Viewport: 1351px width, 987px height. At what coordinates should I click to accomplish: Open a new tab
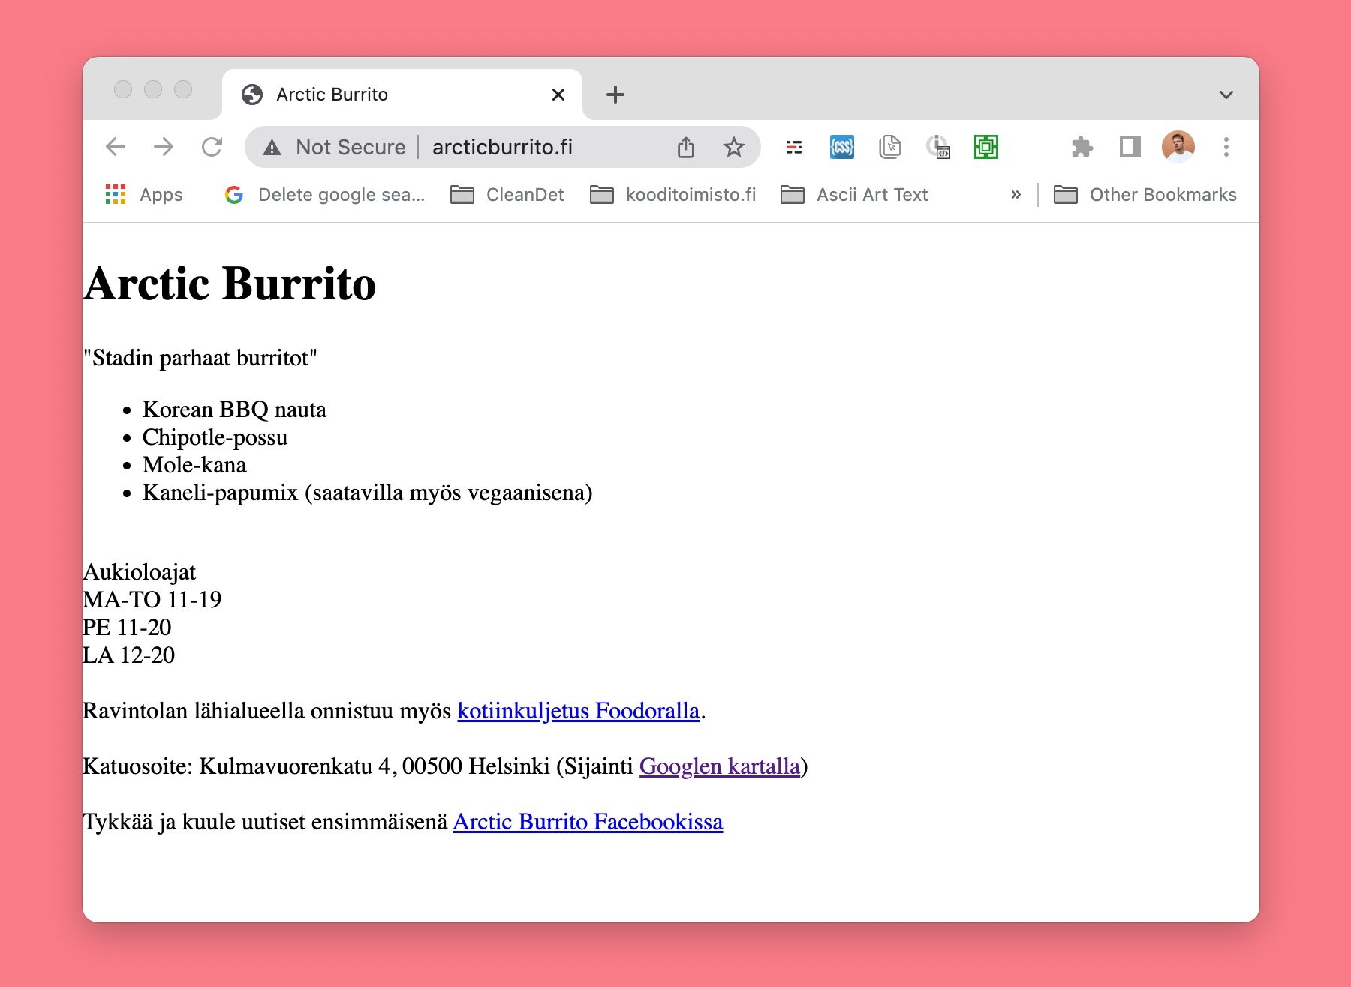615,94
